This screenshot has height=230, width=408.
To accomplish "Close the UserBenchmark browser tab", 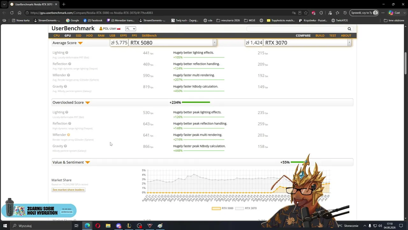I will point(56,4).
